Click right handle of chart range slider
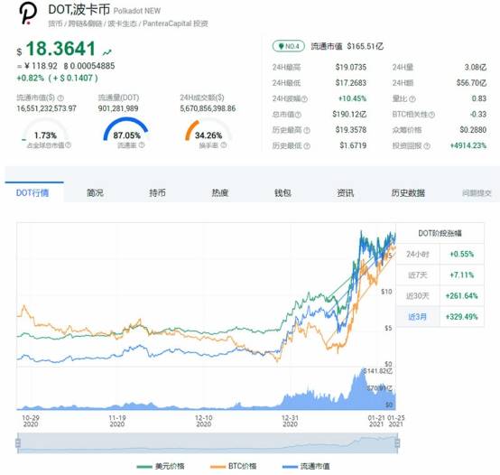Screen dimensions: 500x475 397,442
